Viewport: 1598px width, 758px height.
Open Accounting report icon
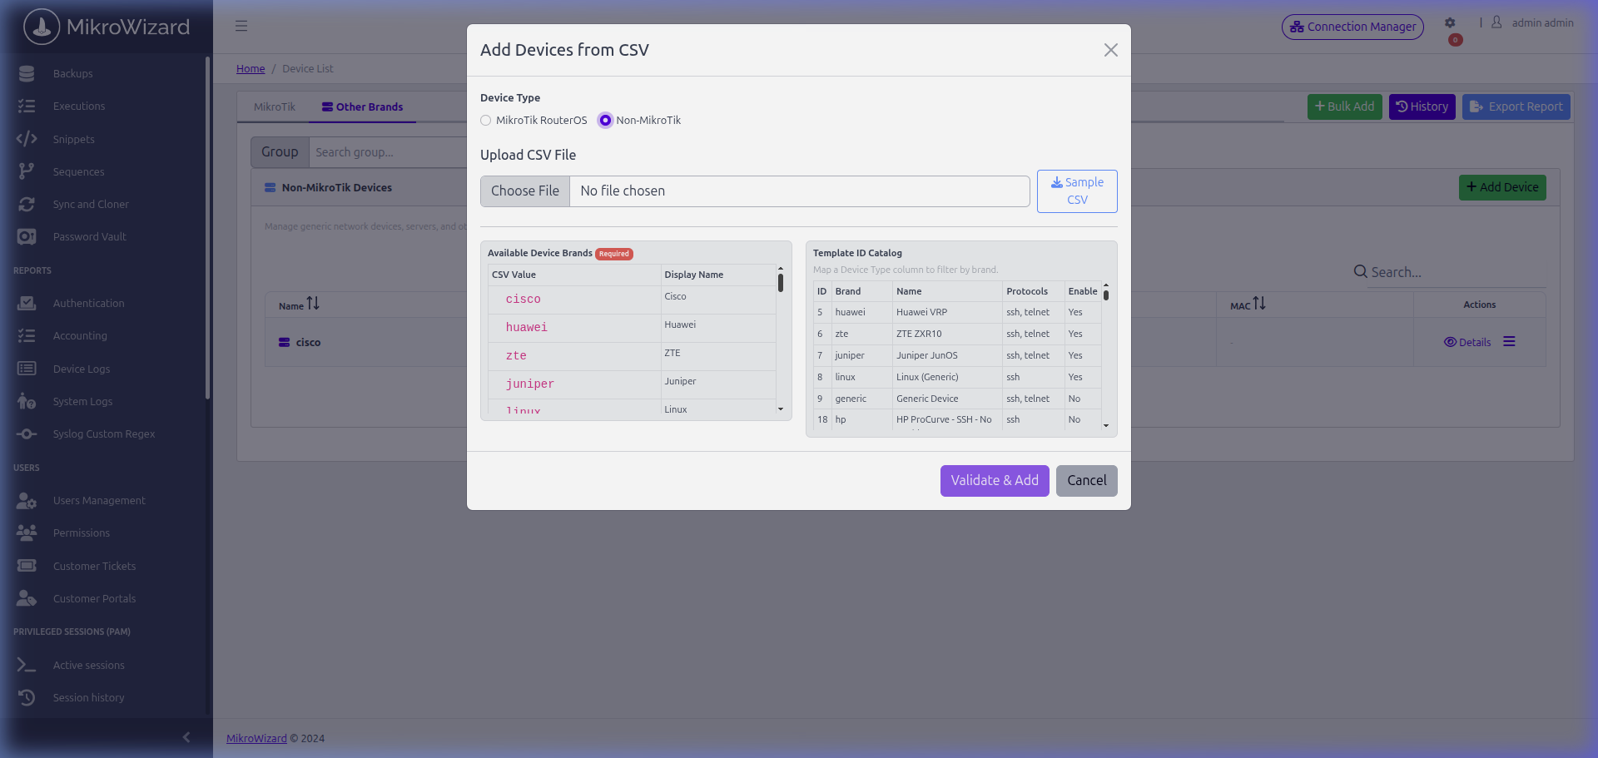click(27, 335)
